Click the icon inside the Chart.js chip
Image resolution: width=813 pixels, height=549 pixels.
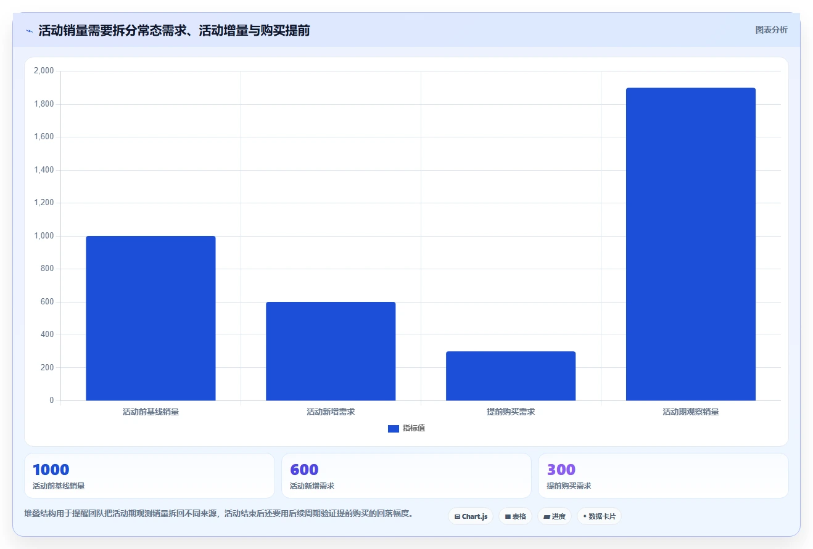coord(457,517)
